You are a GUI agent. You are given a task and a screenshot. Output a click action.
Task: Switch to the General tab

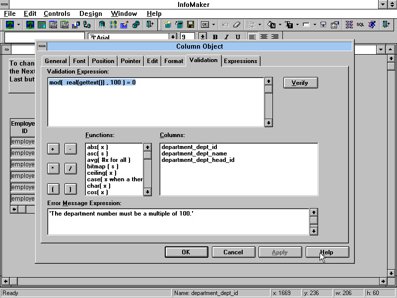pyautogui.click(x=56, y=61)
